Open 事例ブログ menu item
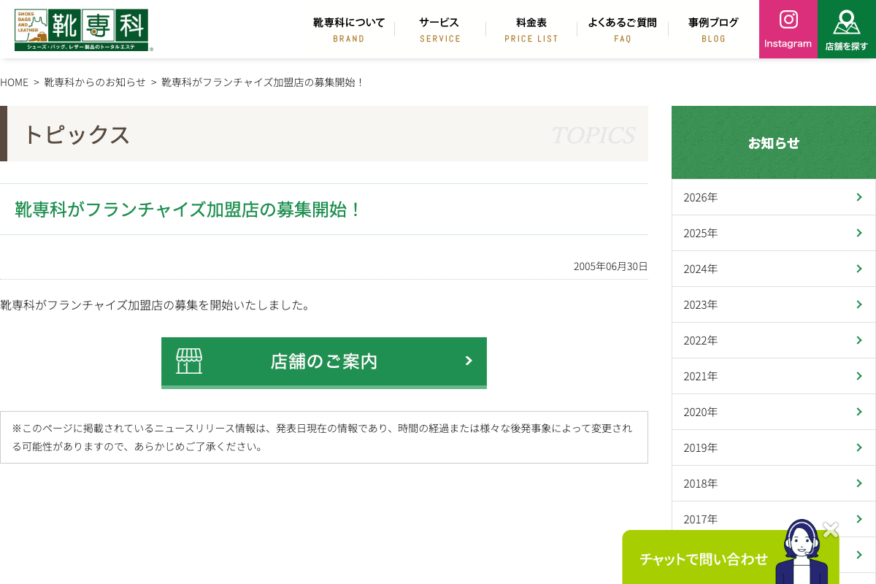 (714, 29)
